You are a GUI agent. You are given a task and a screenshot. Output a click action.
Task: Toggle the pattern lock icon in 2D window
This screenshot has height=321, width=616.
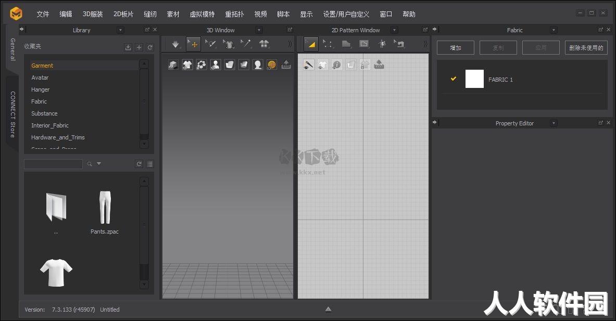(365, 65)
